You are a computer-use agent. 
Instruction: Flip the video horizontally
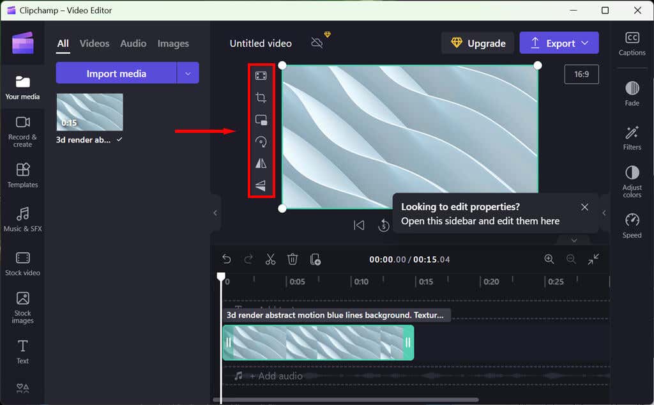pyautogui.click(x=261, y=163)
